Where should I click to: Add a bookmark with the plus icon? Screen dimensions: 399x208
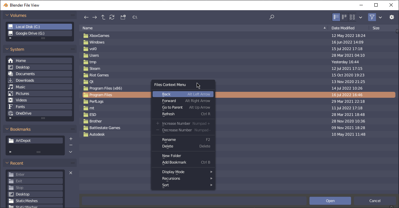pos(71,139)
